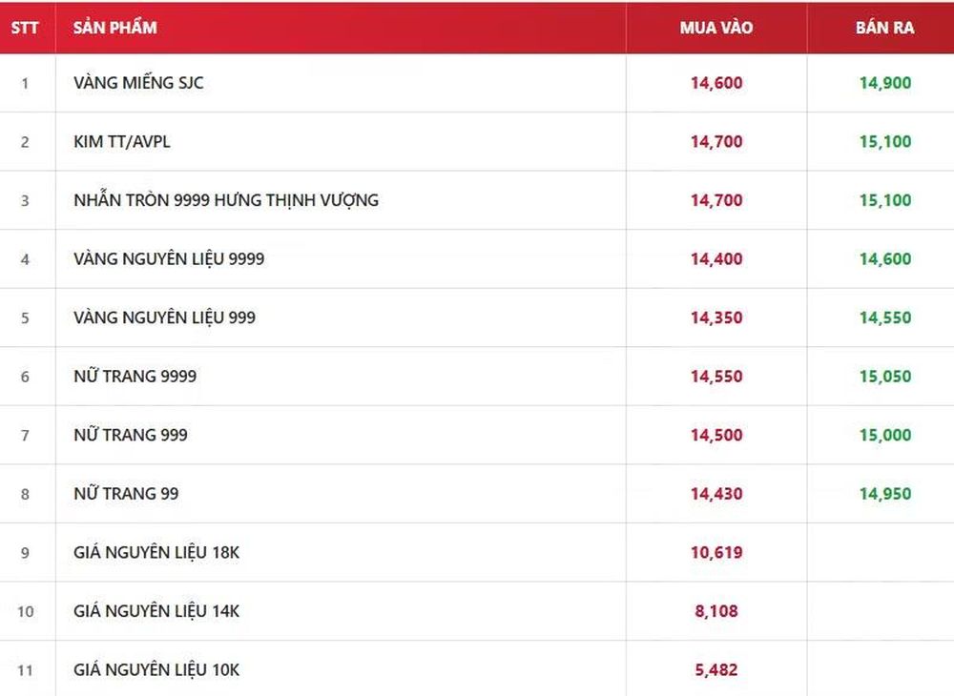Viewport: 954px width, 696px height.
Task: Click the SẢN PHẨM column header
Action: click(115, 28)
